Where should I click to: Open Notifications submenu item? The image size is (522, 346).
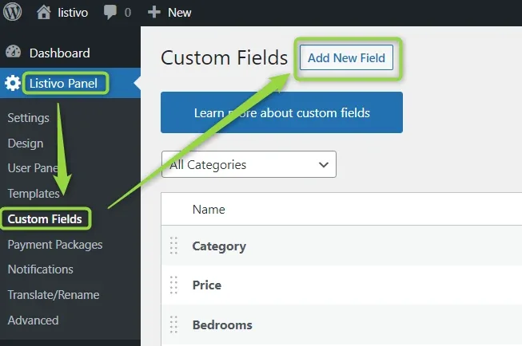40,269
